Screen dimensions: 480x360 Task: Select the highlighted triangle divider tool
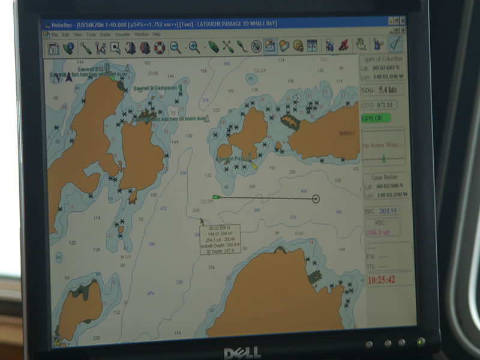pyautogui.click(x=395, y=44)
